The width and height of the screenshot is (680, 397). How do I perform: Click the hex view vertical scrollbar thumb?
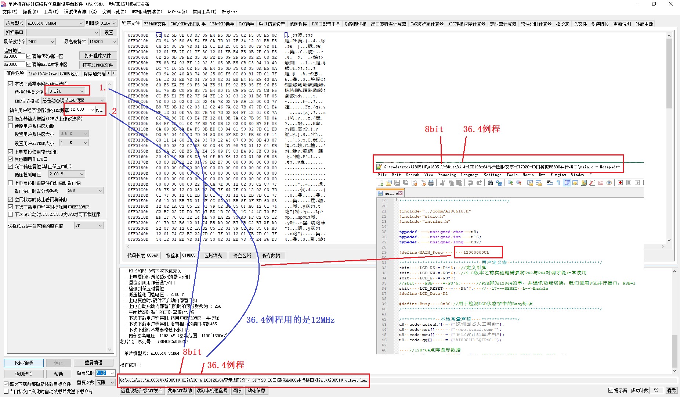click(x=669, y=74)
